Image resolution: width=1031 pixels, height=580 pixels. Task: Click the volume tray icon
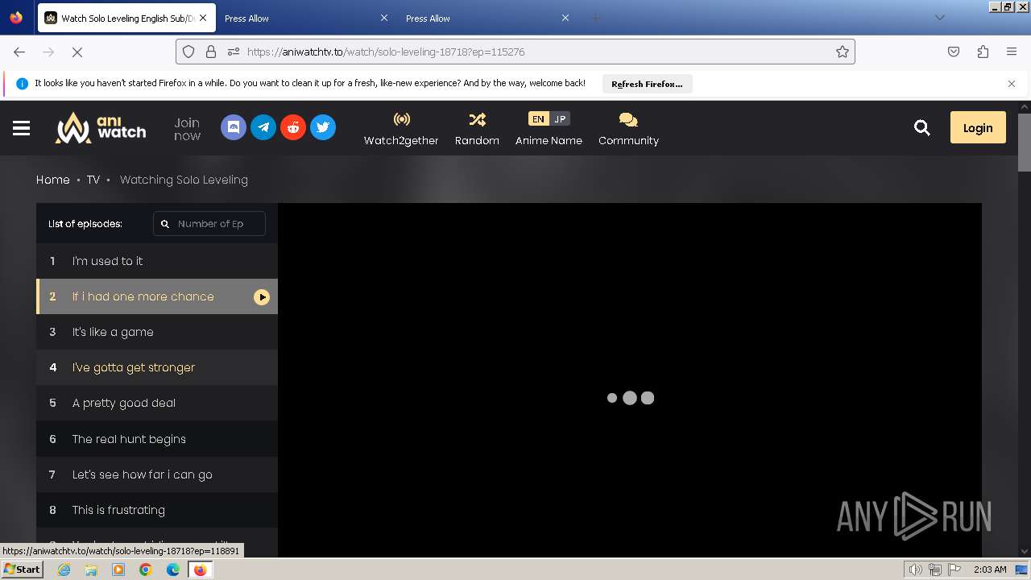coord(916,570)
